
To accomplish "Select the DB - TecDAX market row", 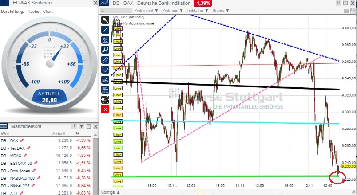I will 46,148.
